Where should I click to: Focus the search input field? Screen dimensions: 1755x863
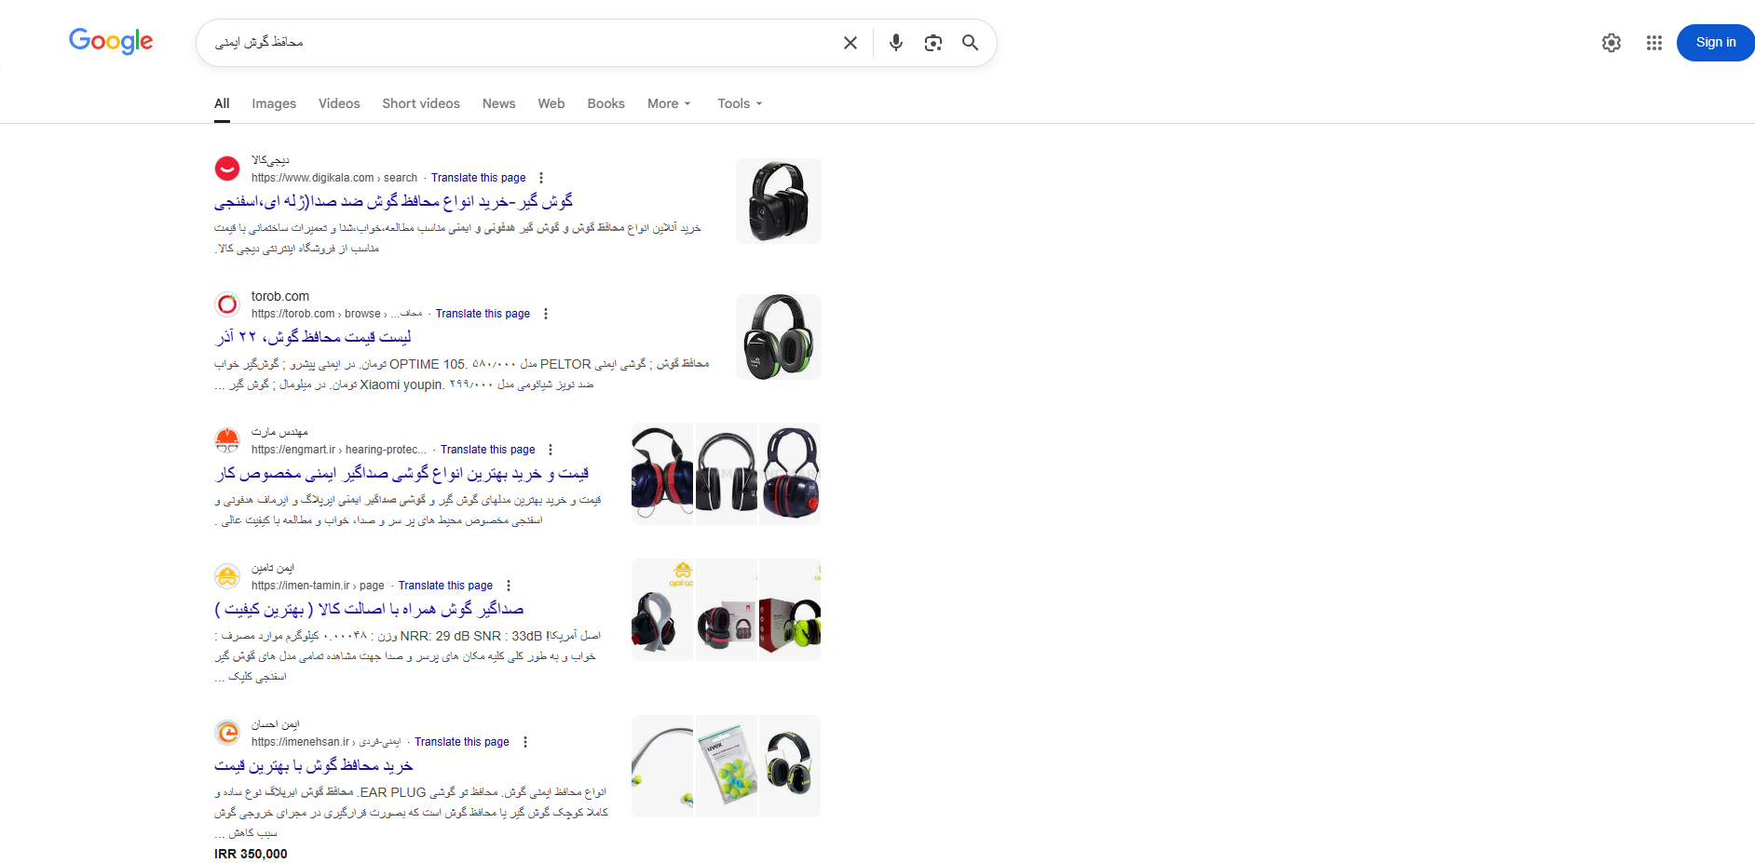click(522, 43)
